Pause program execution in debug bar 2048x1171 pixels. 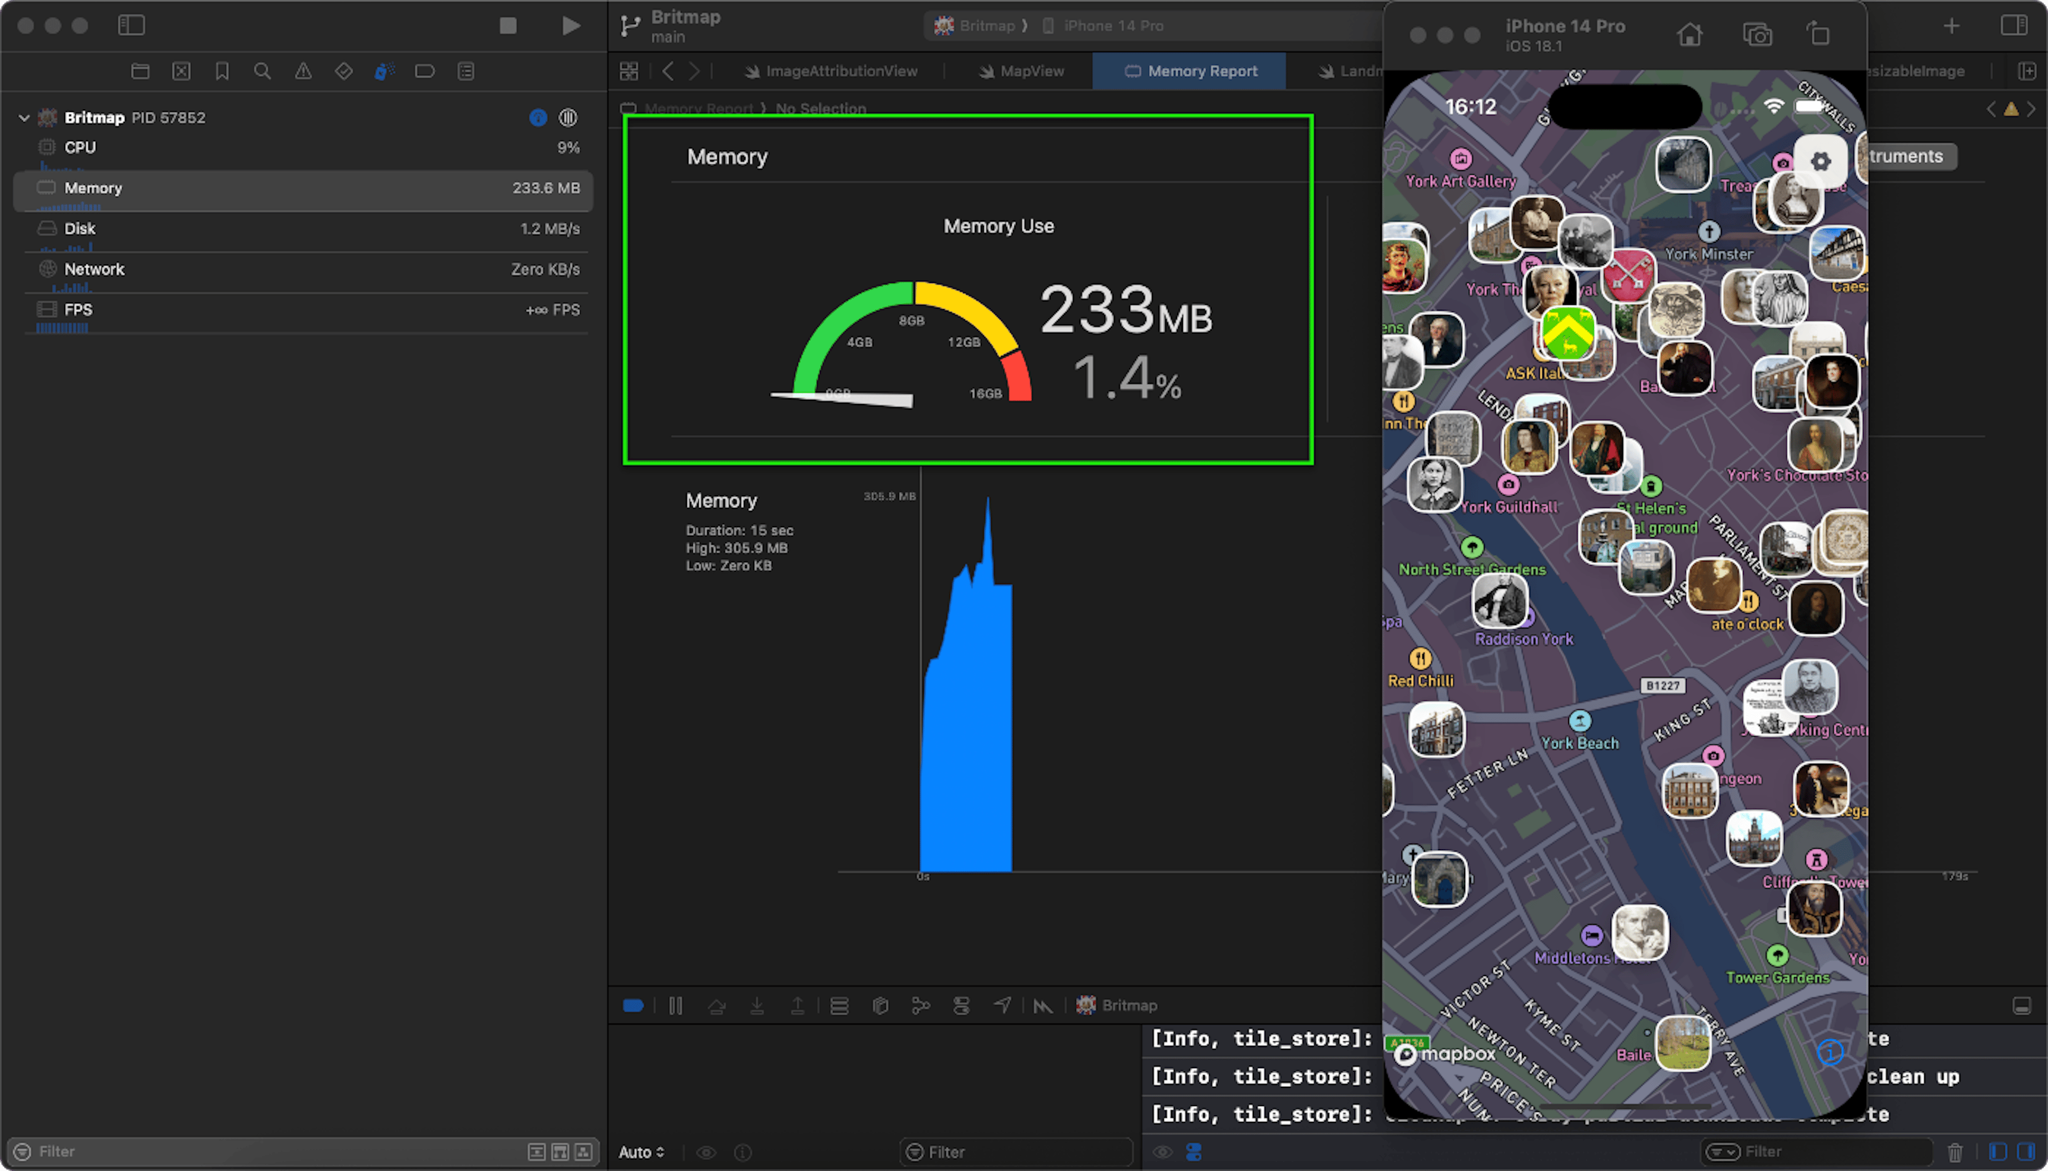coord(675,1005)
